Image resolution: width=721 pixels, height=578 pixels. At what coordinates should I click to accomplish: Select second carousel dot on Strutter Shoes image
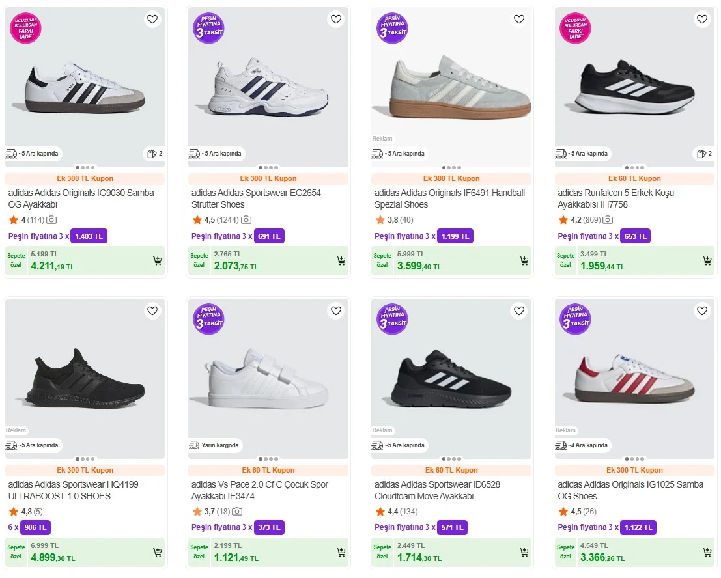[264, 167]
